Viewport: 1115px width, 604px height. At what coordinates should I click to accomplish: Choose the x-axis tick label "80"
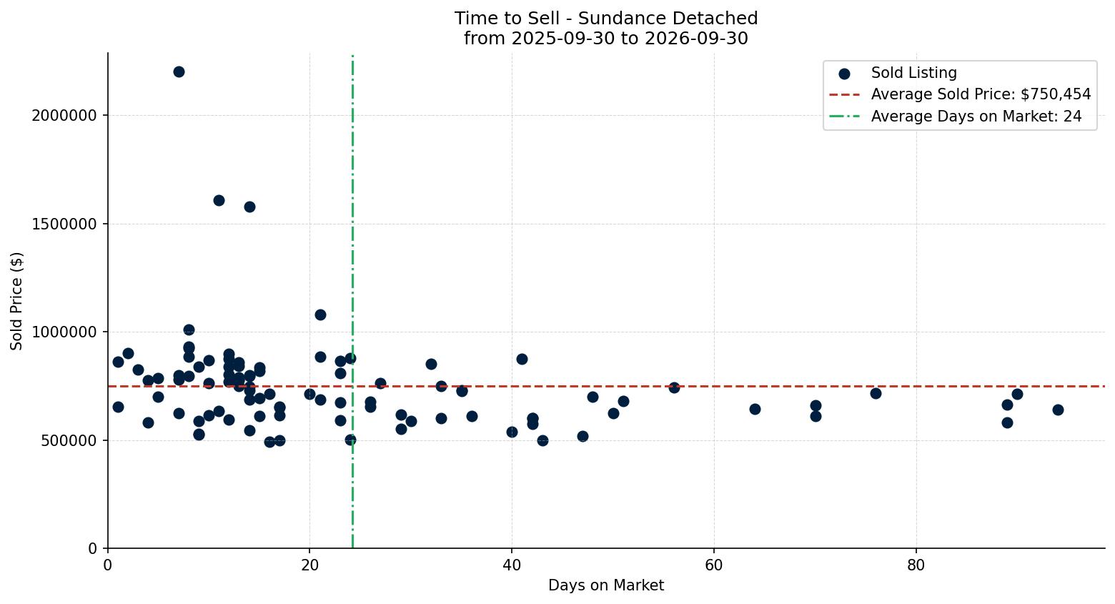(916, 565)
